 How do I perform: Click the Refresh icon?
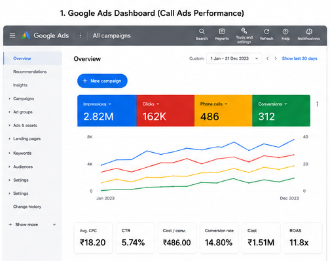(266, 35)
